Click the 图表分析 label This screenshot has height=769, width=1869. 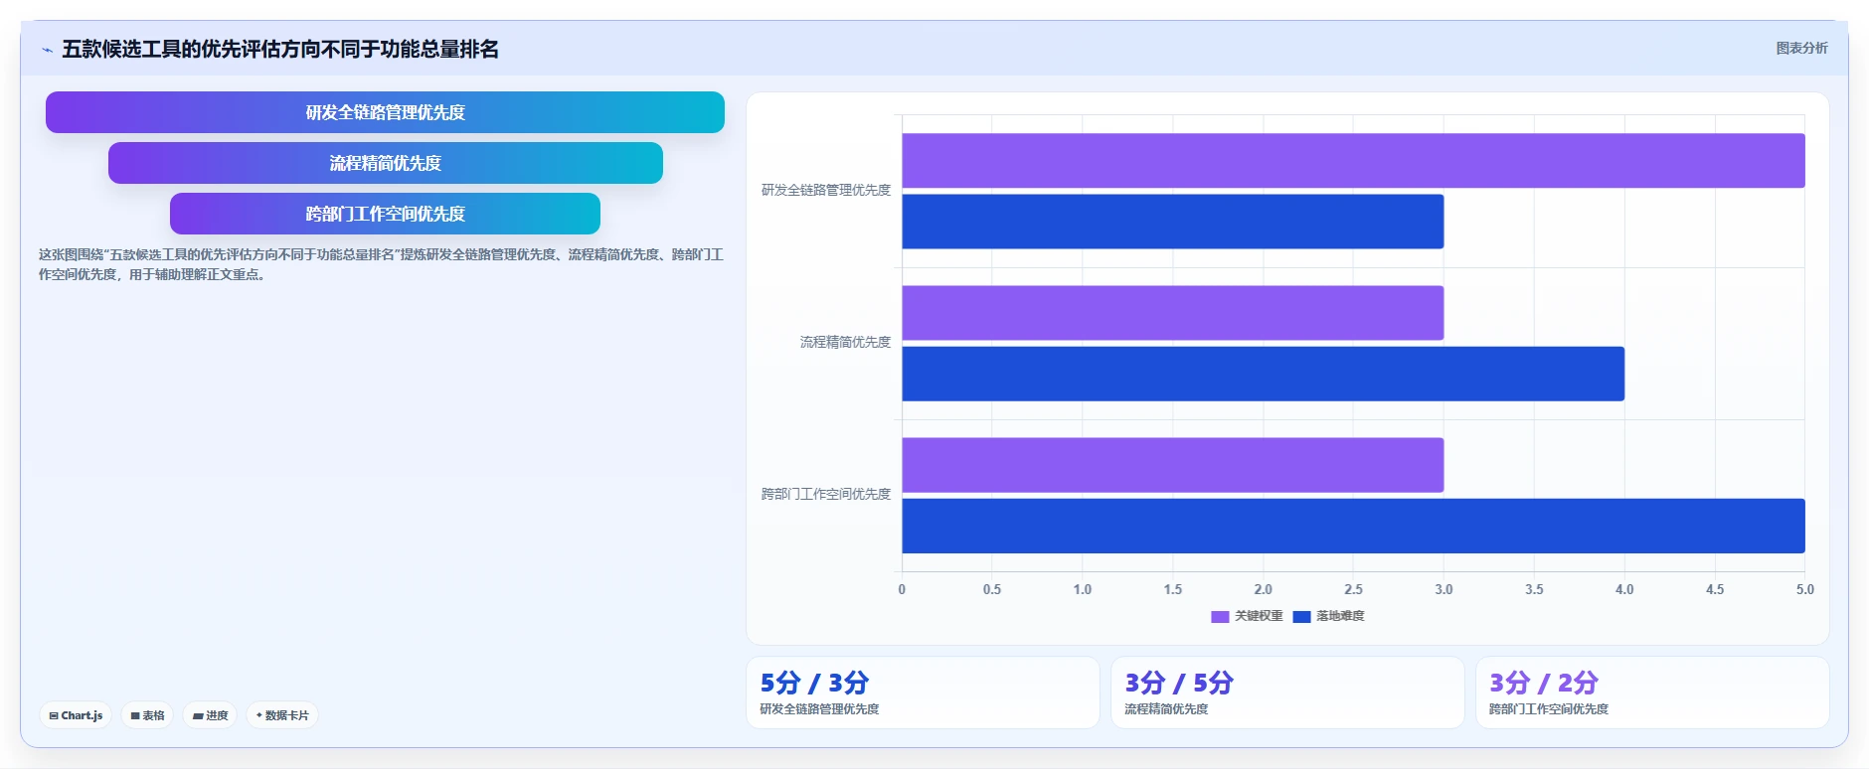[1801, 48]
